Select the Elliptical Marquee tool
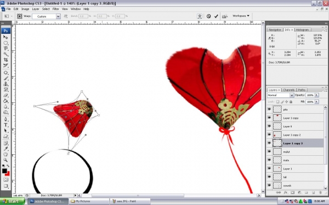 tap(5, 43)
